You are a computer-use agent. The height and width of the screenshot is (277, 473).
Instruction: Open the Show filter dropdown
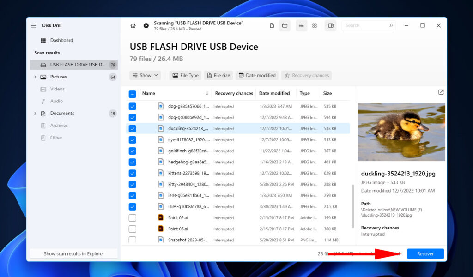145,75
